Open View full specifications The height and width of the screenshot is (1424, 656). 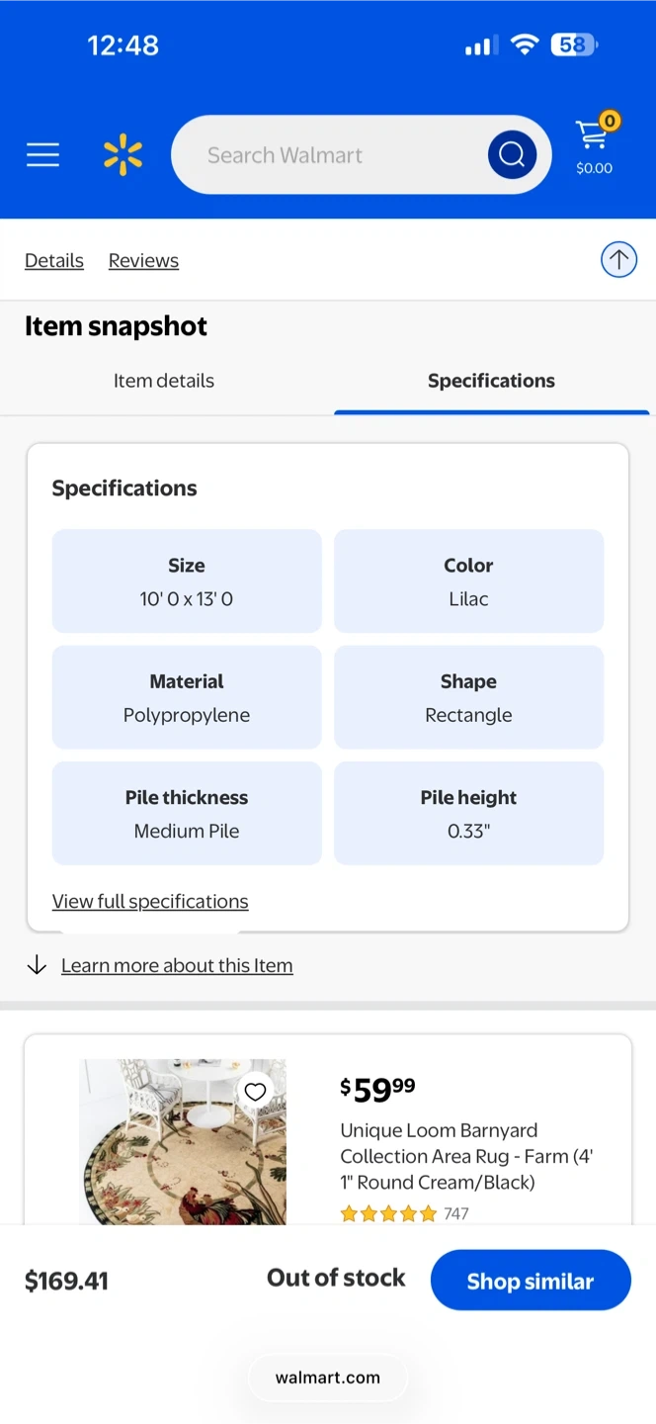click(x=150, y=902)
